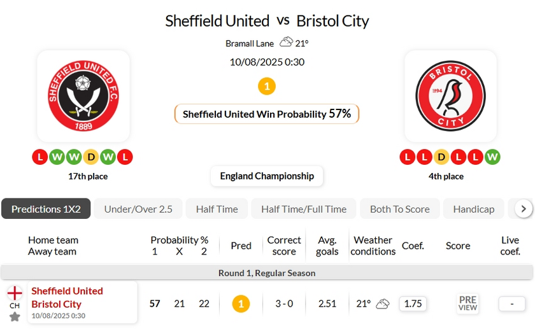Open Sheffield United team link in table
The width and height of the screenshot is (535, 334).
(x=67, y=291)
